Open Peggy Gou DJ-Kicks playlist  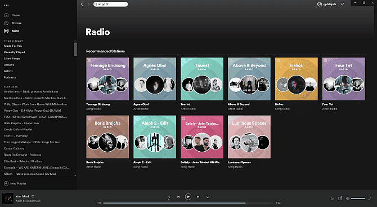32,111
